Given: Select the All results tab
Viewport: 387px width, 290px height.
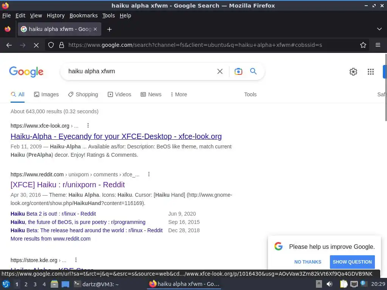Looking at the screenshot, I should (x=17, y=94).
